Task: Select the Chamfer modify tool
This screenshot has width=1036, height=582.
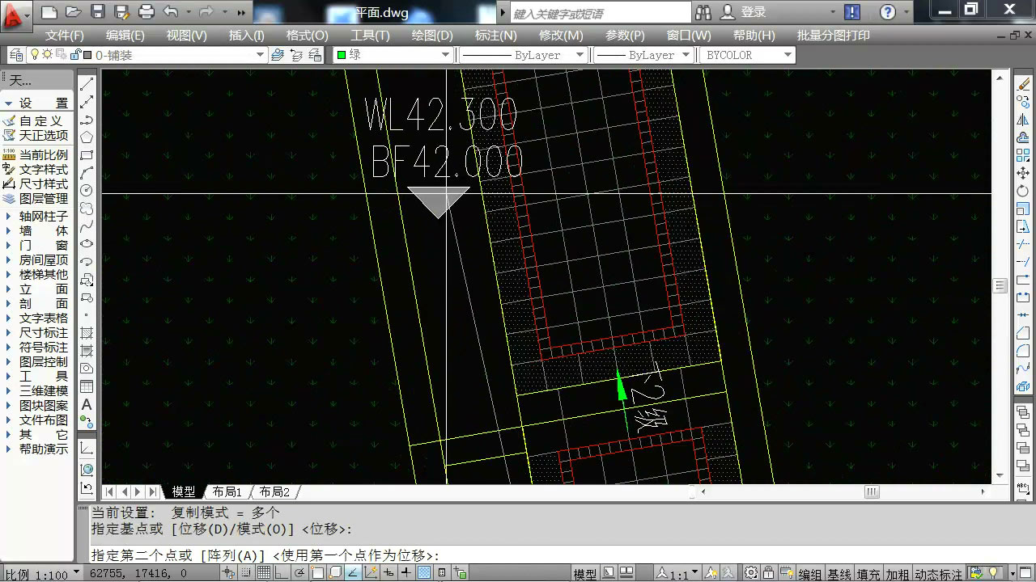Action: pos(1023,333)
